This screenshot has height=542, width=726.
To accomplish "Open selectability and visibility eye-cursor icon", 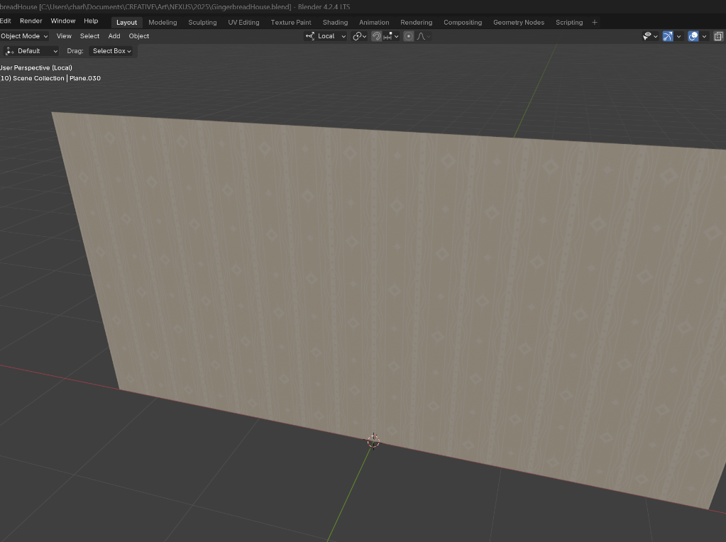I will 647,36.
